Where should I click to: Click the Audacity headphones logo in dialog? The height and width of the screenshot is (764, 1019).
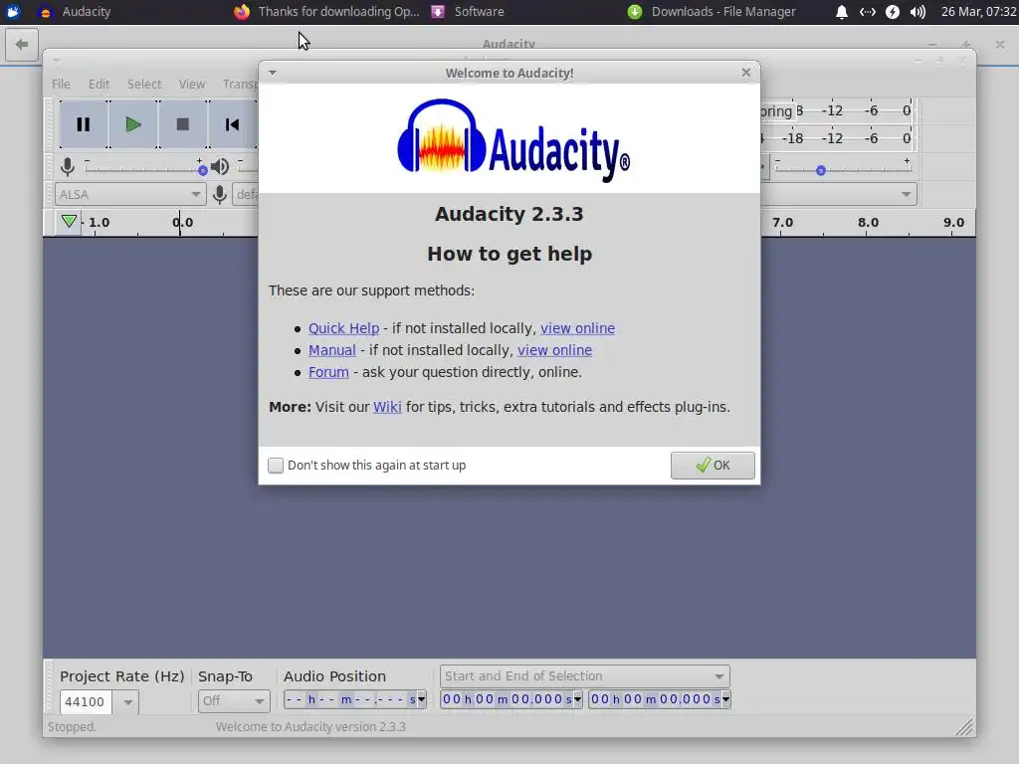[442, 136]
